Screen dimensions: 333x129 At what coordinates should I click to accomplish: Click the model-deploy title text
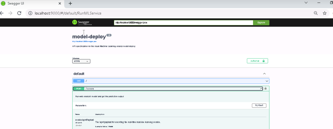coord(89,37)
